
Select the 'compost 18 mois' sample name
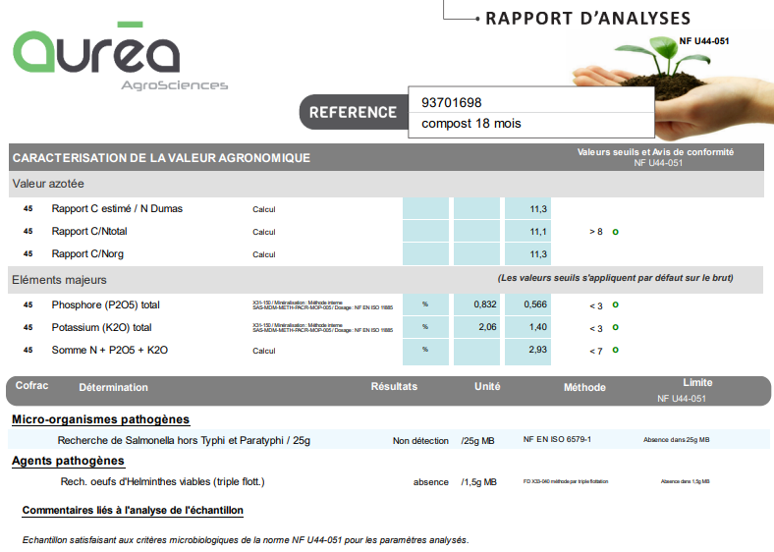coord(470,124)
